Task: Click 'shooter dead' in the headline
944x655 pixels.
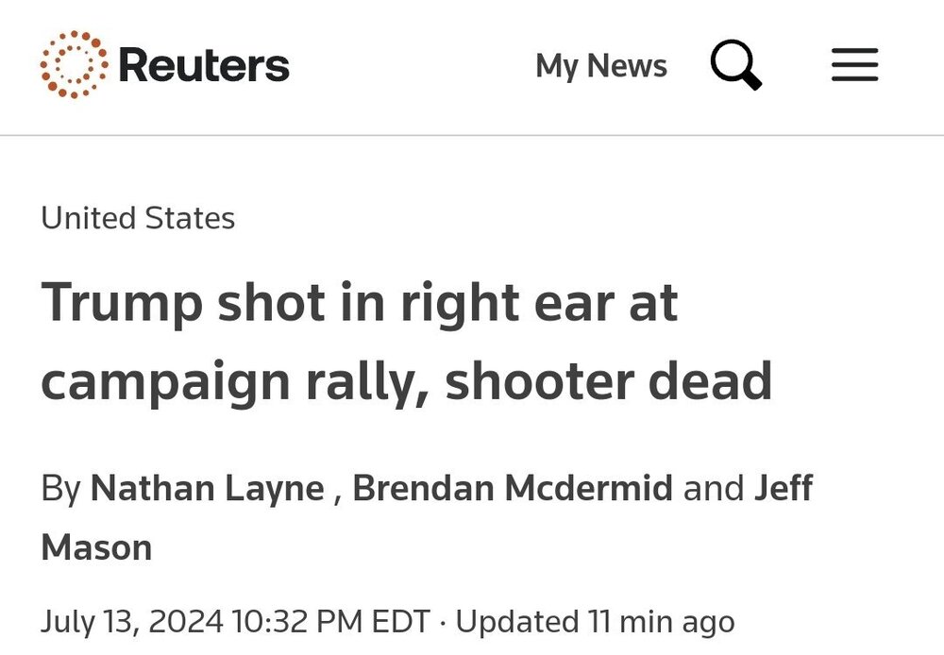Action: pyautogui.click(x=608, y=380)
